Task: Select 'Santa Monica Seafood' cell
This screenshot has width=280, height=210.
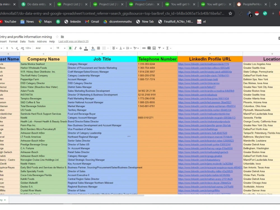Action: tap(44, 64)
